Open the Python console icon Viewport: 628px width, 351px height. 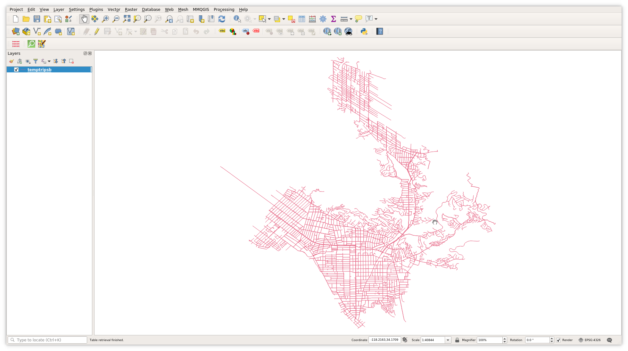(364, 31)
